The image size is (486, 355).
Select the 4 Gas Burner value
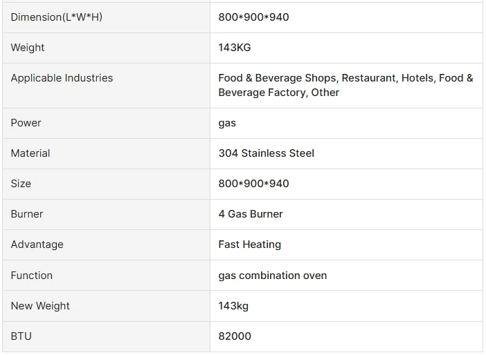[x=251, y=214]
